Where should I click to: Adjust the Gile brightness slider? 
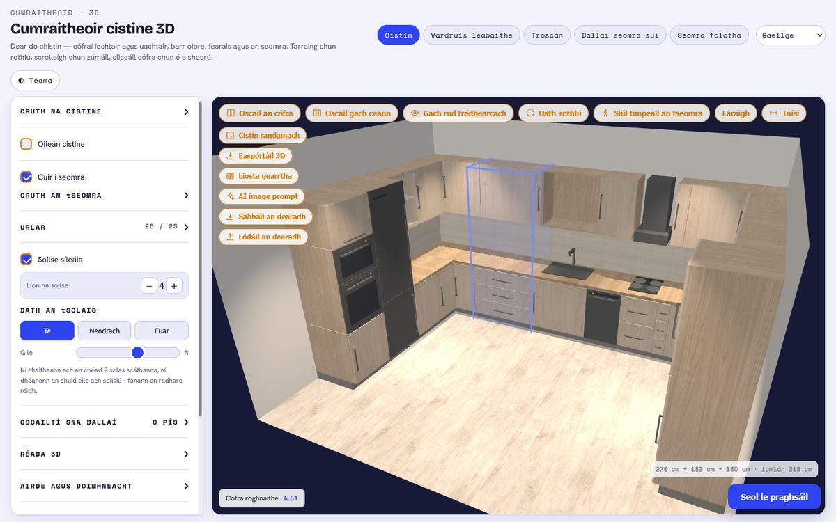(128, 353)
